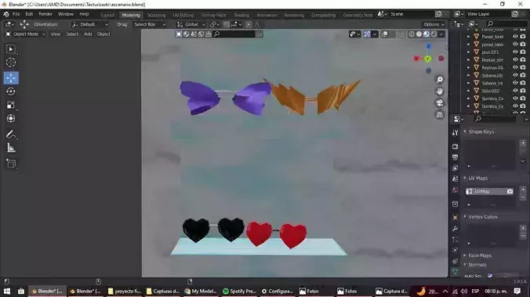
Task: Select the Move tool in toolbar
Action: (x=11, y=78)
